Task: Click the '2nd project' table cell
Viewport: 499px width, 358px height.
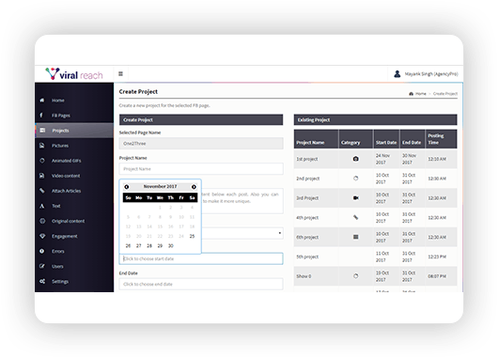Action: (316, 179)
